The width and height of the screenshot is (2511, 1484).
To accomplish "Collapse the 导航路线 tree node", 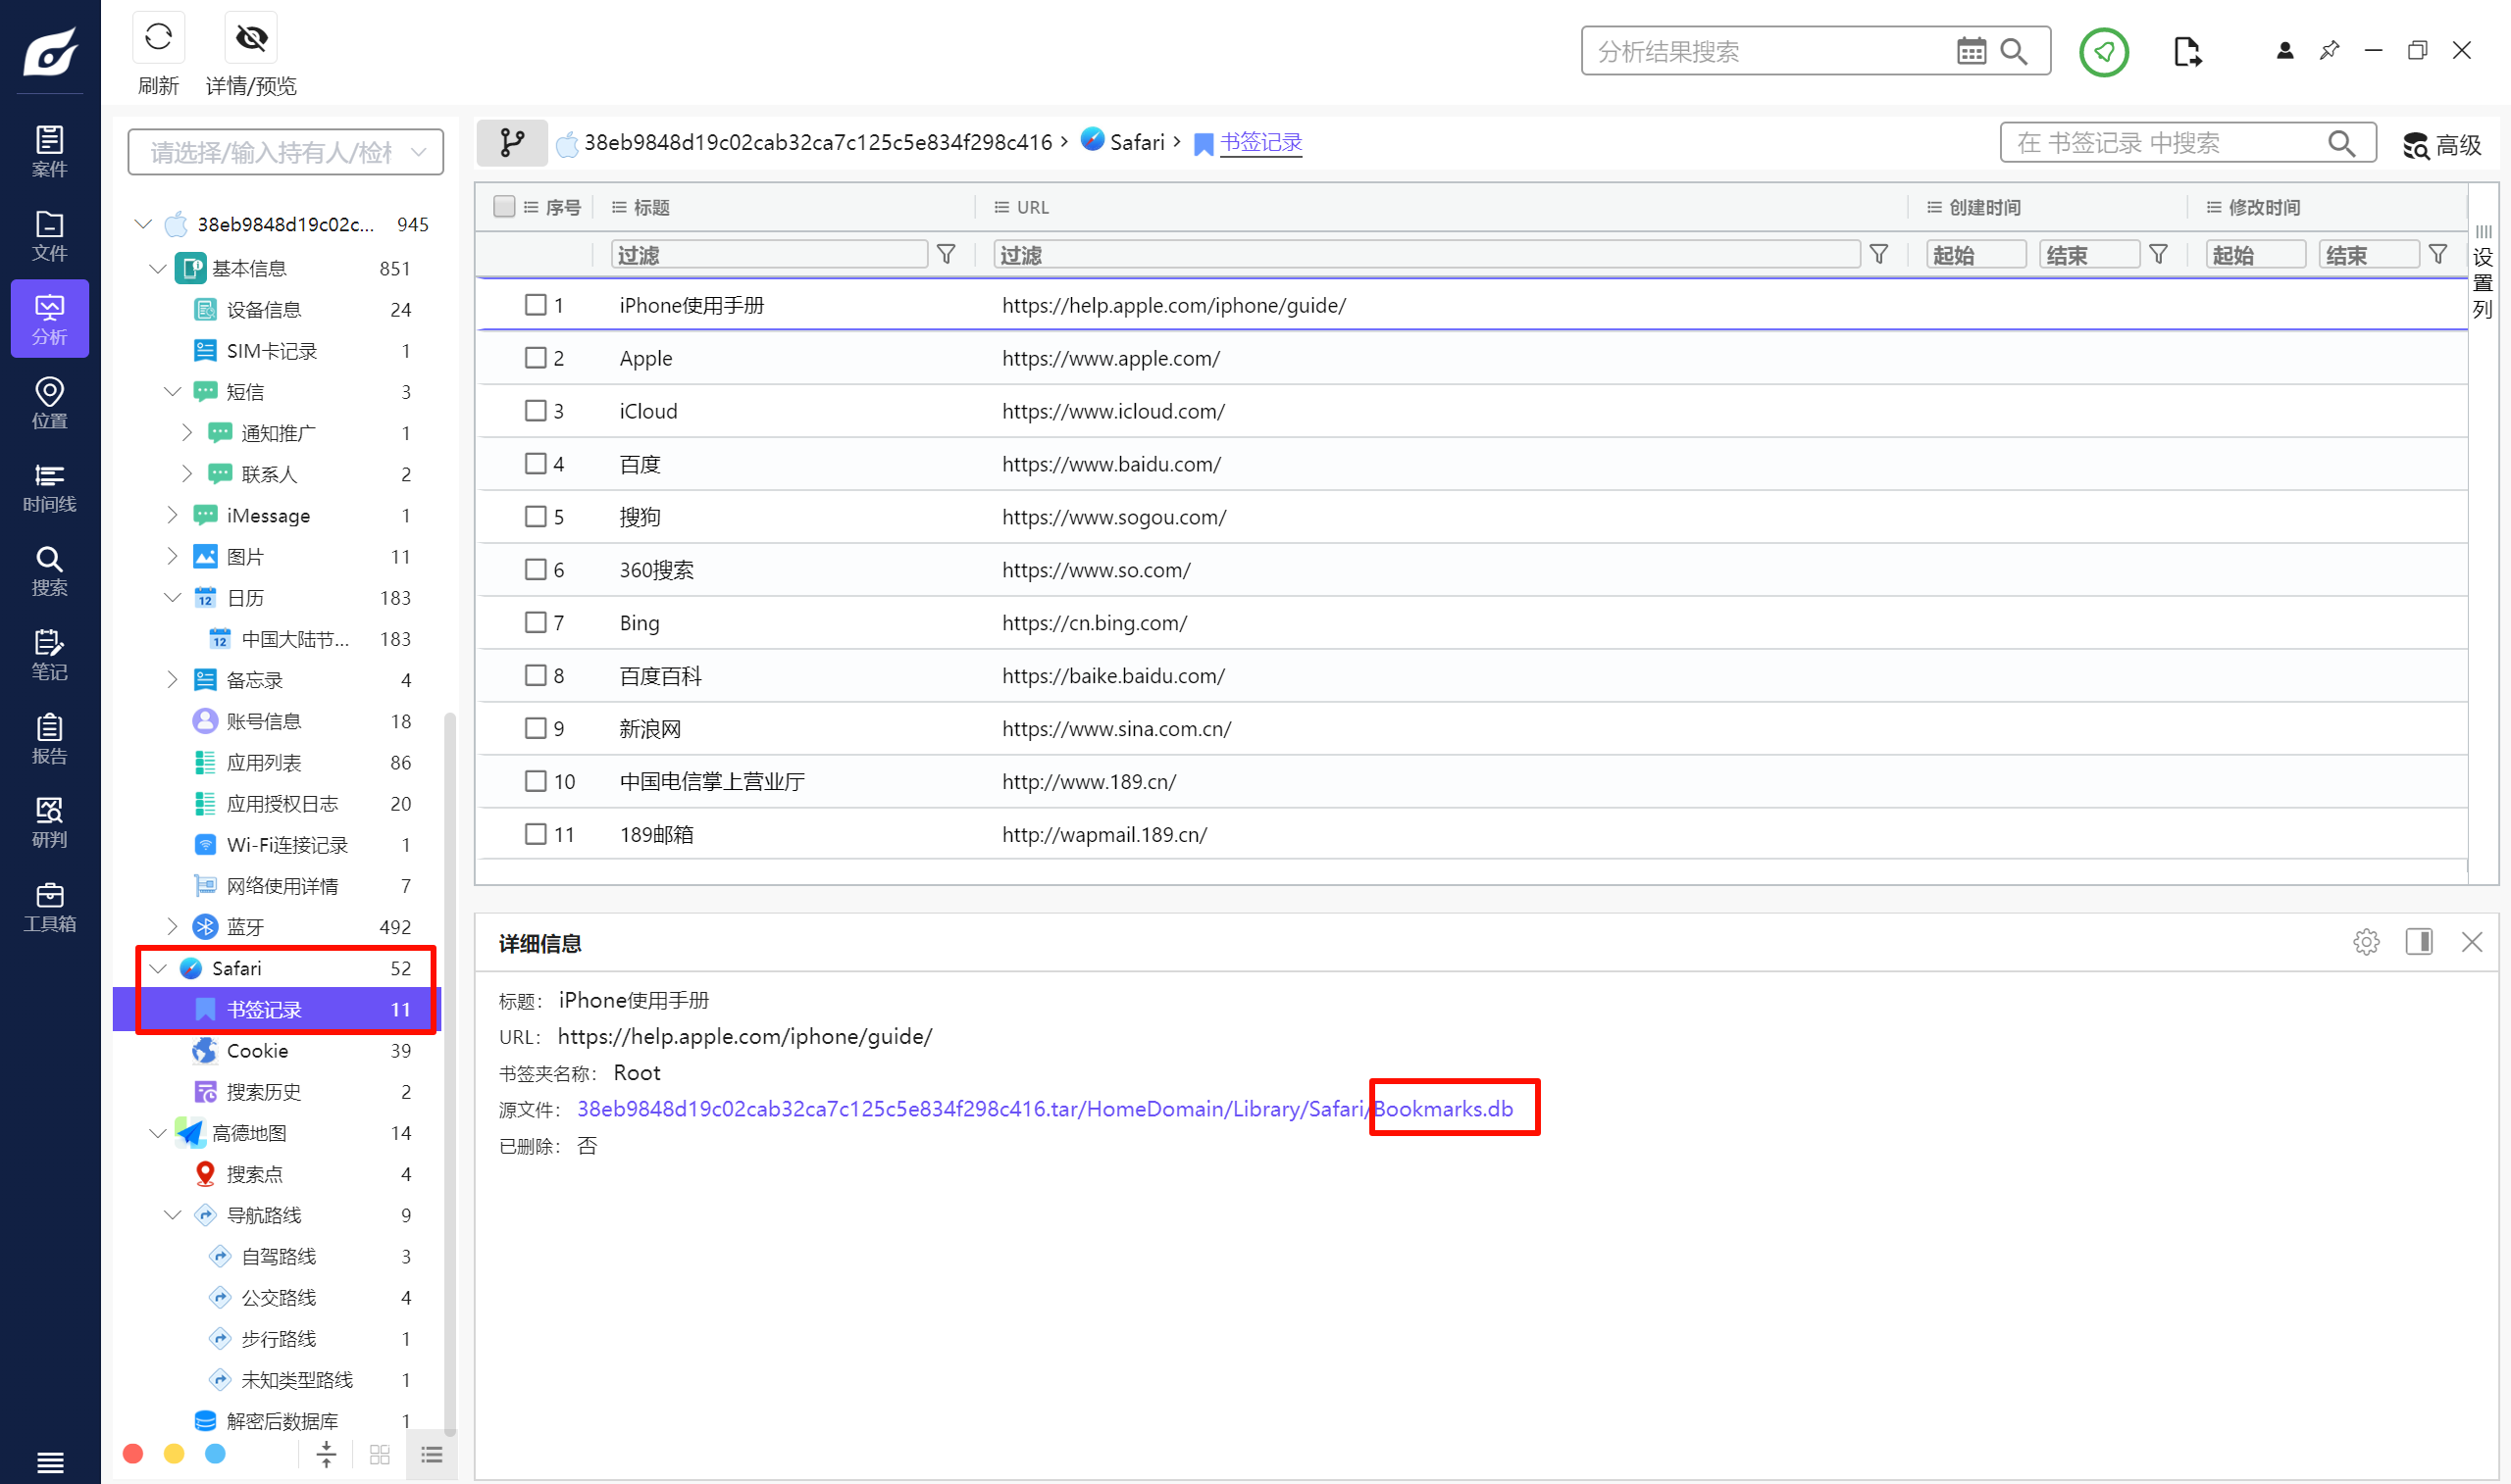I will coord(172,1216).
